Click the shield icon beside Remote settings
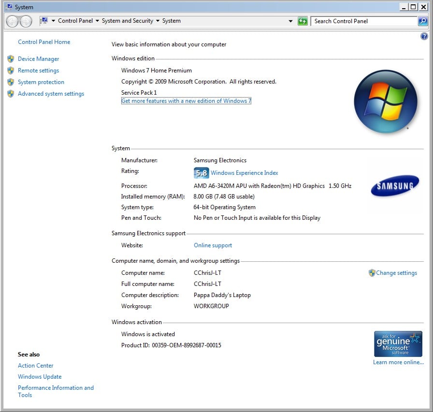The width and height of the screenshot is (433, 412). (11, 71)
